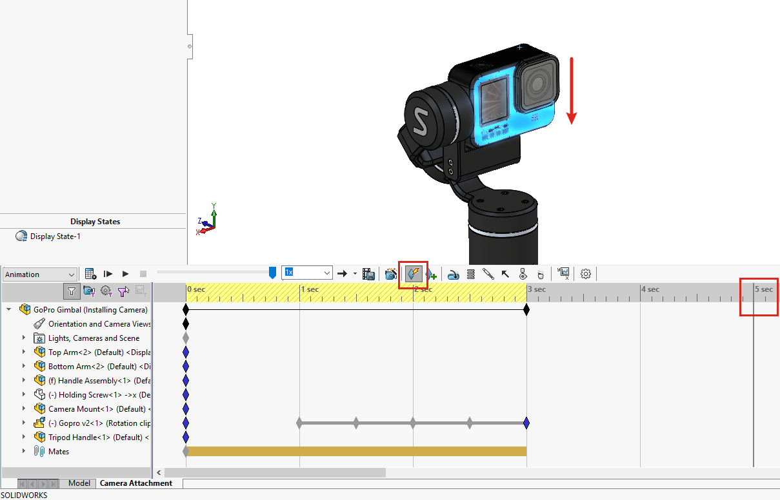Click the Add/Update Key icon
The height and width of the screenshot is (500, 780).
(431, 274)
